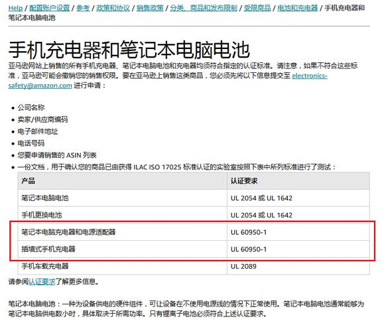Select the 手机更换电池 table row
This screenshot has width=386, height=323.
click(194, 215)
